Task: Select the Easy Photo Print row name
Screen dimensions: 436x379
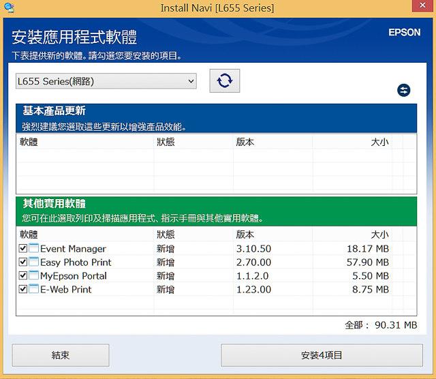Action: click(x=76, y=262)
